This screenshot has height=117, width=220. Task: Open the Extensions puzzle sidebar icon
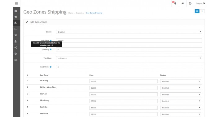(16, 23)
